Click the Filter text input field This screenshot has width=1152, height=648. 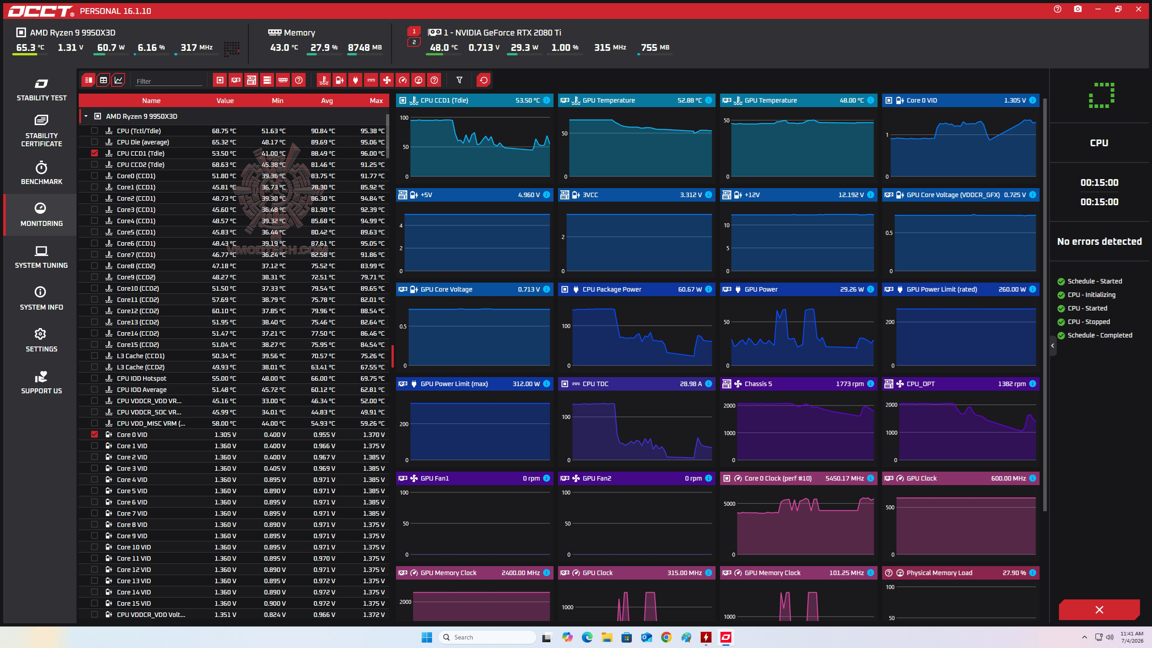[169, 81]
